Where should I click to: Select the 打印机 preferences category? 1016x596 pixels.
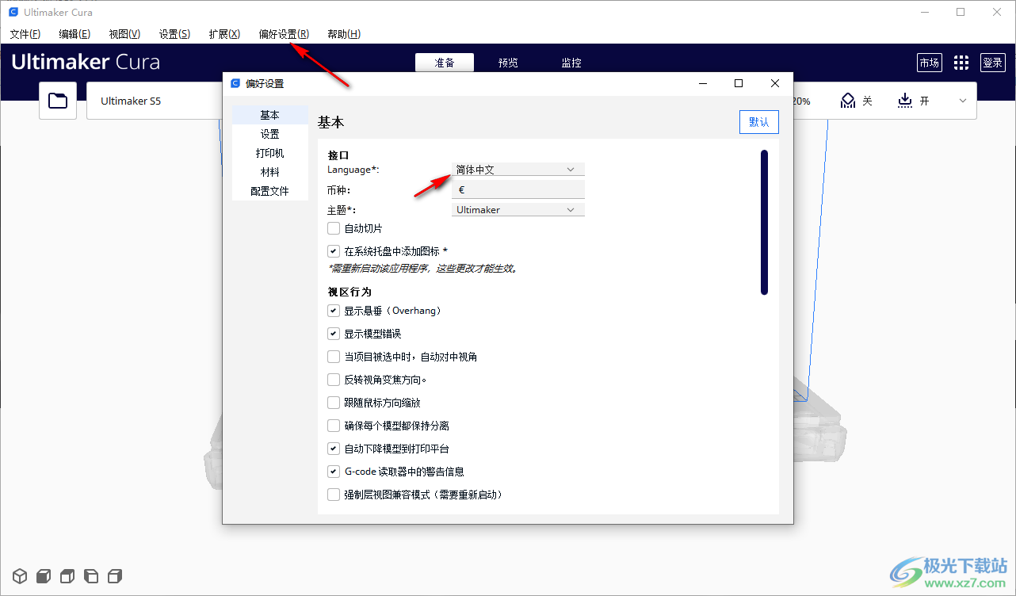coord(270,153)
